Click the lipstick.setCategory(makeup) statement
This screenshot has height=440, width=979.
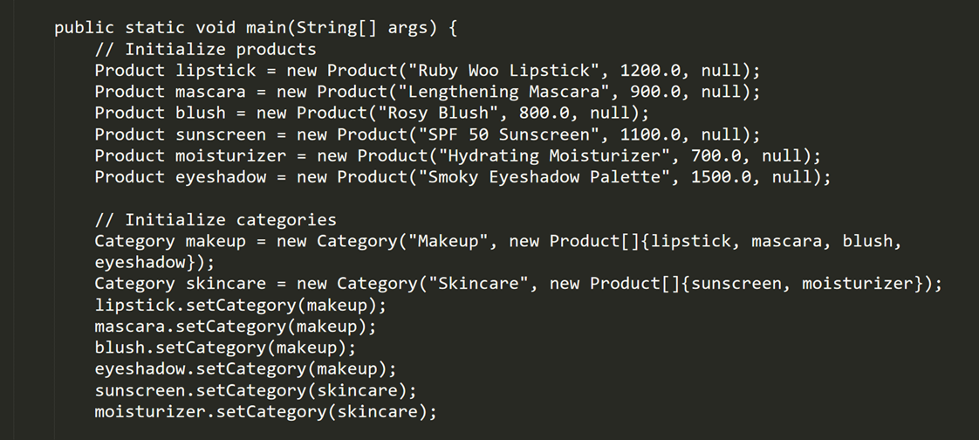240,306
